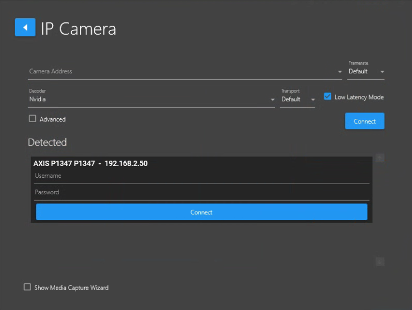Select the AXIS P1347 detected camera entry
Viewport: 412px width, 310px height.
point(91,163)
